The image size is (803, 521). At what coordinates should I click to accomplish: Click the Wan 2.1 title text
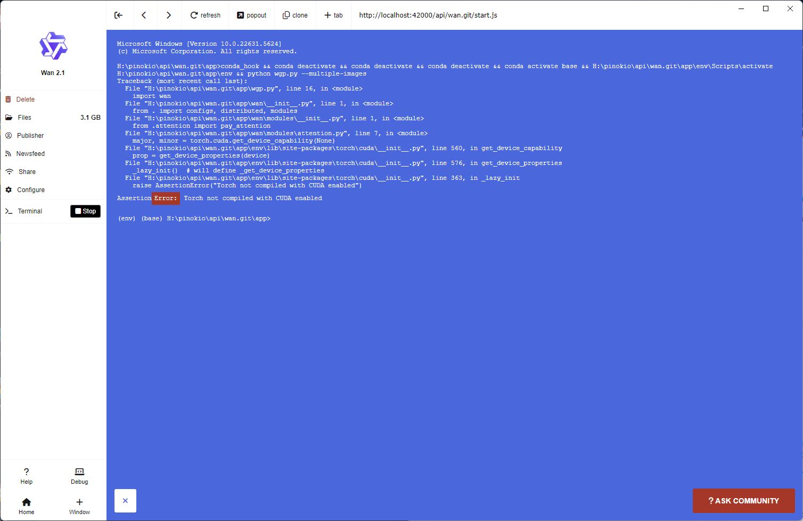pos(53,73)
